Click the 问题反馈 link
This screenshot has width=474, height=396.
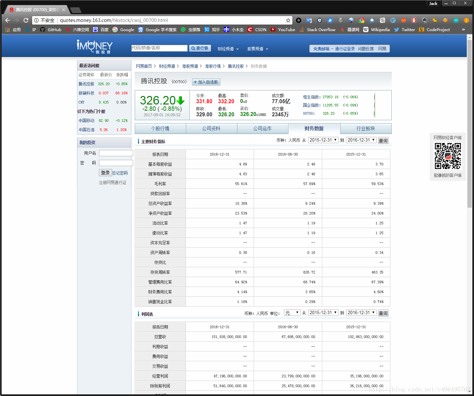click(366, 49)
